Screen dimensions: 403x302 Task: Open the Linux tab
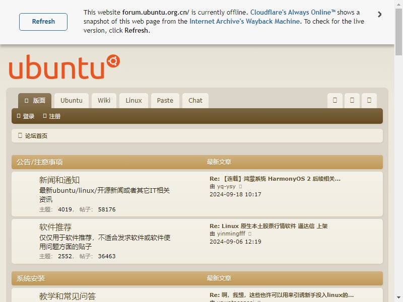click(133, 101)
